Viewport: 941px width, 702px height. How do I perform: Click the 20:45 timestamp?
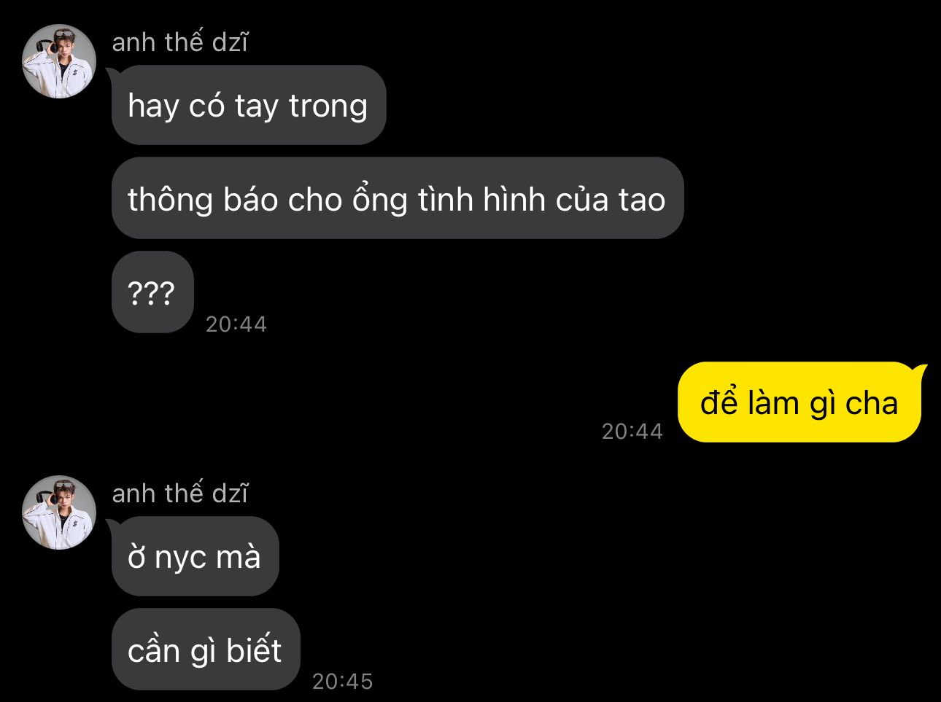(343, 681)
